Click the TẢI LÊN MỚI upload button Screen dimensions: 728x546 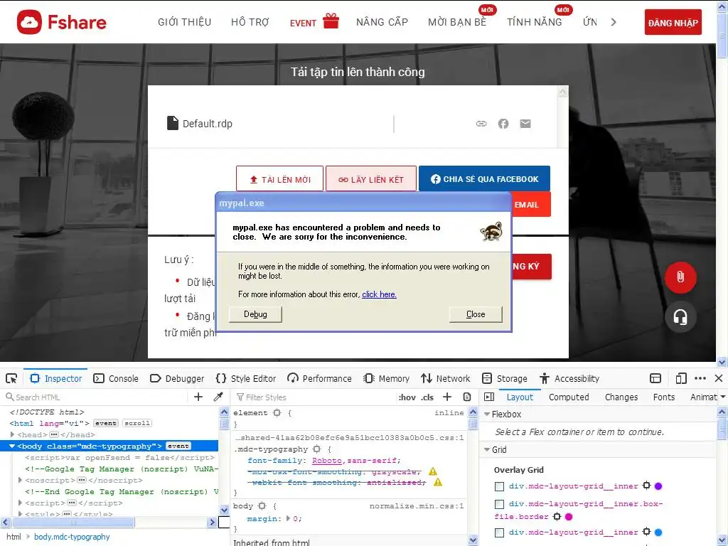click(279, 179)
